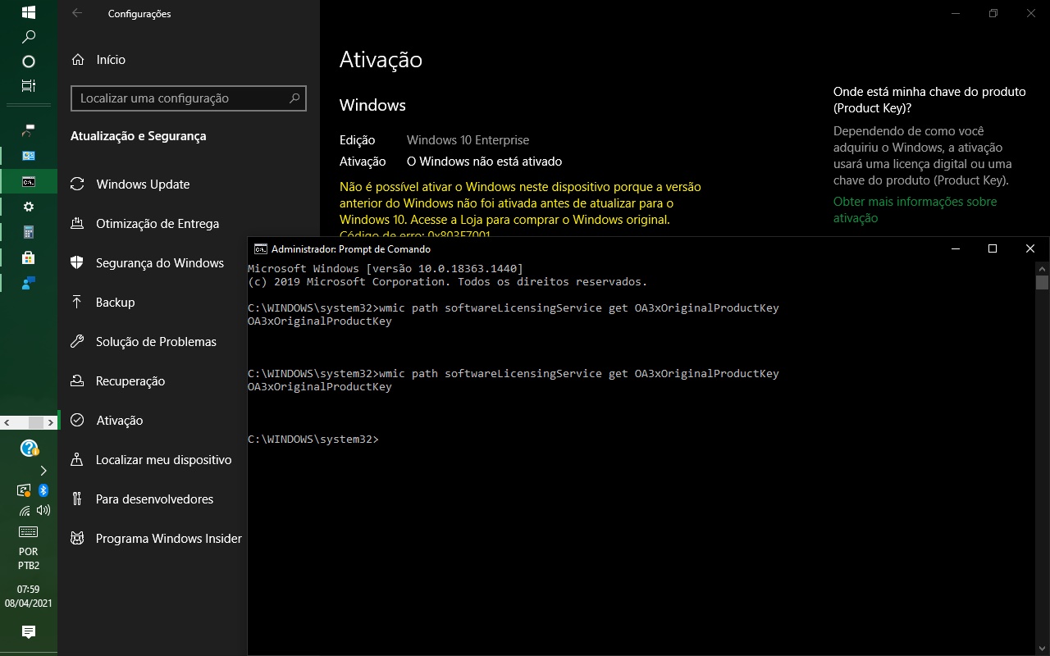
Task: Open the Wi-Fi network tray icon
Action: [24, 510]
